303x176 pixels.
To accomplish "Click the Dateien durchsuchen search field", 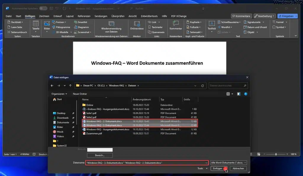I will pos(228,86).
